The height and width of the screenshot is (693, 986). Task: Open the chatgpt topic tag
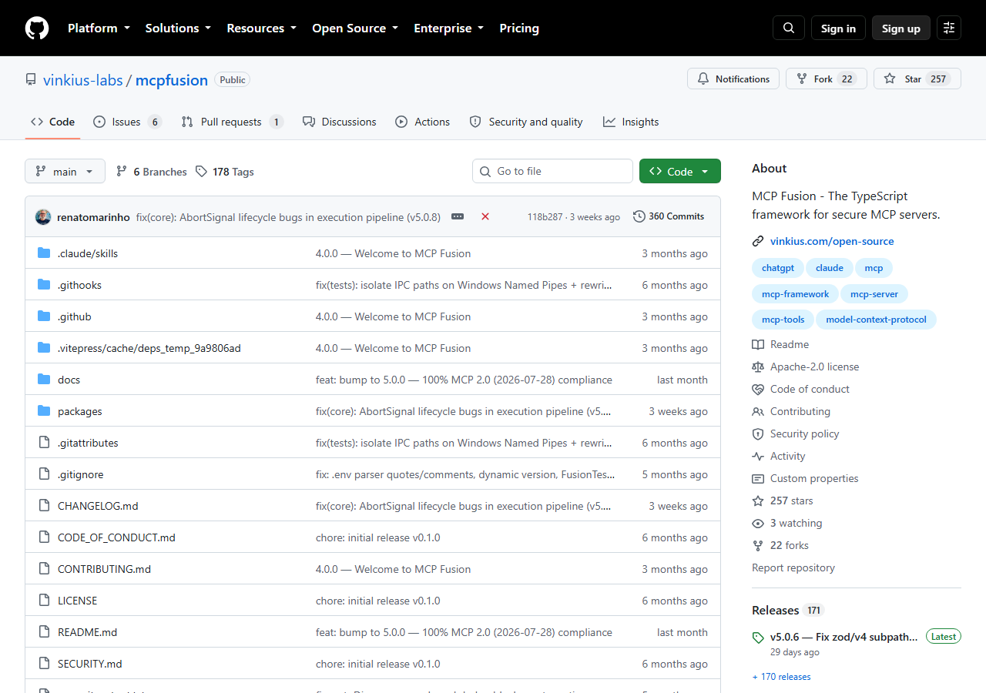point(777,268)
